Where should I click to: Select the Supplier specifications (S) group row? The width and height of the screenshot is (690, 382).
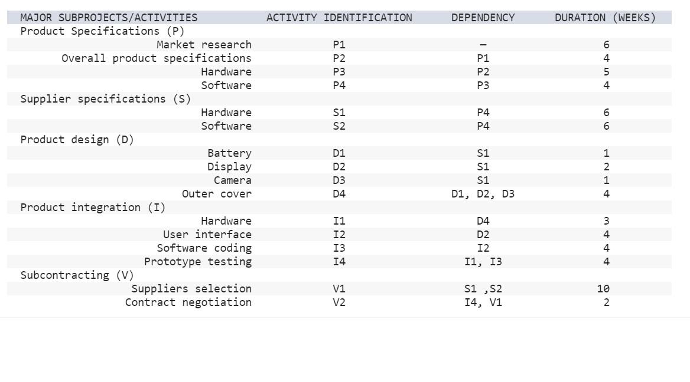tap(339, 99)
